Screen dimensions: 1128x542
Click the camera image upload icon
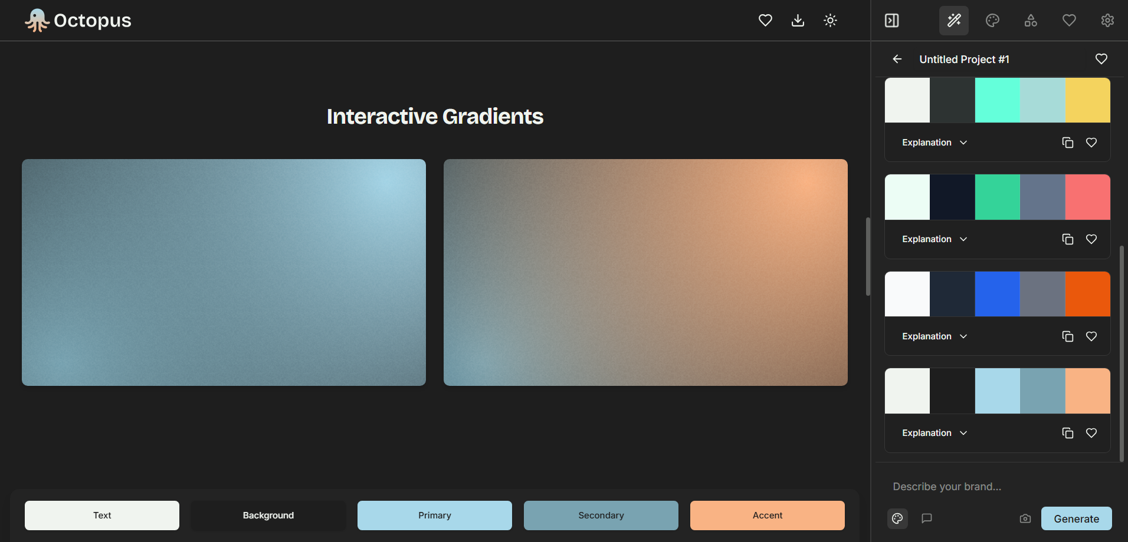1025,518
